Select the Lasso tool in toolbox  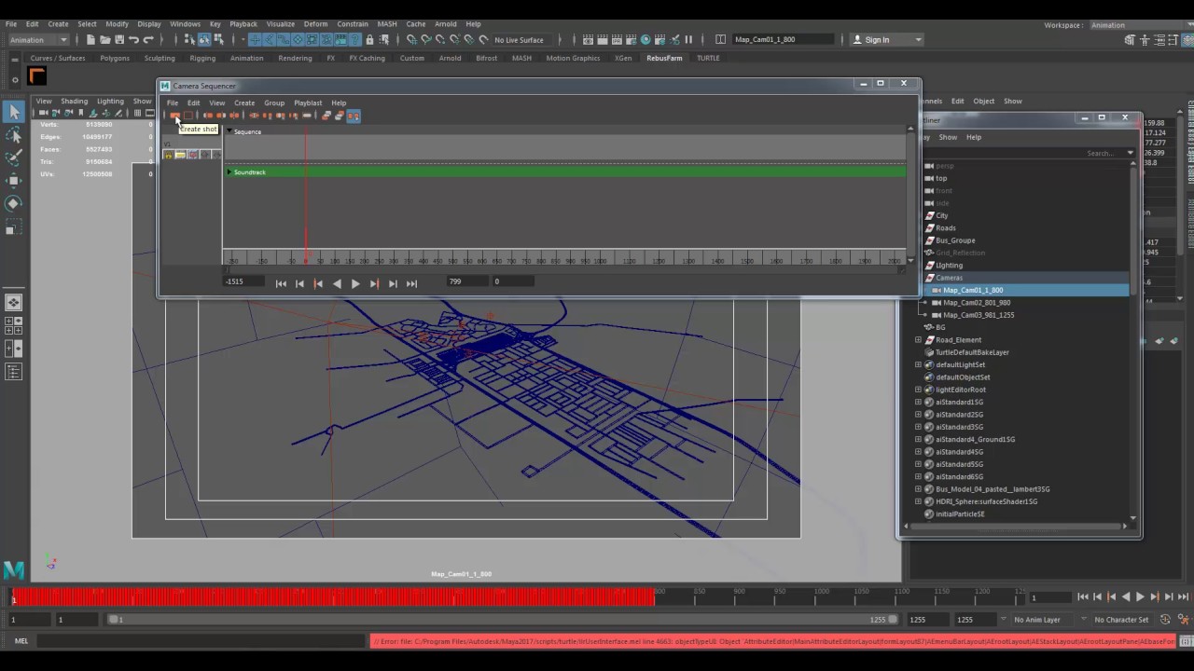pyautogui.click(x=14, y=135)
